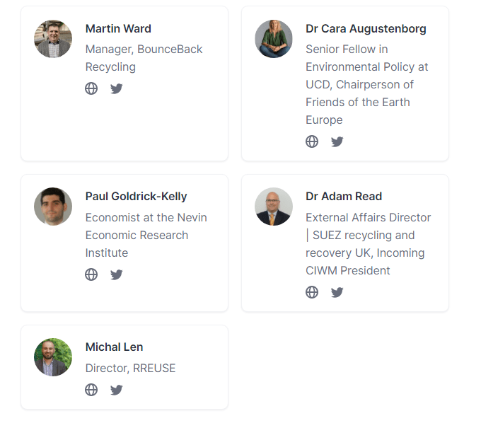Open Martin Ward's website globe icon
The image size is (481, 423).
point(91,88)
